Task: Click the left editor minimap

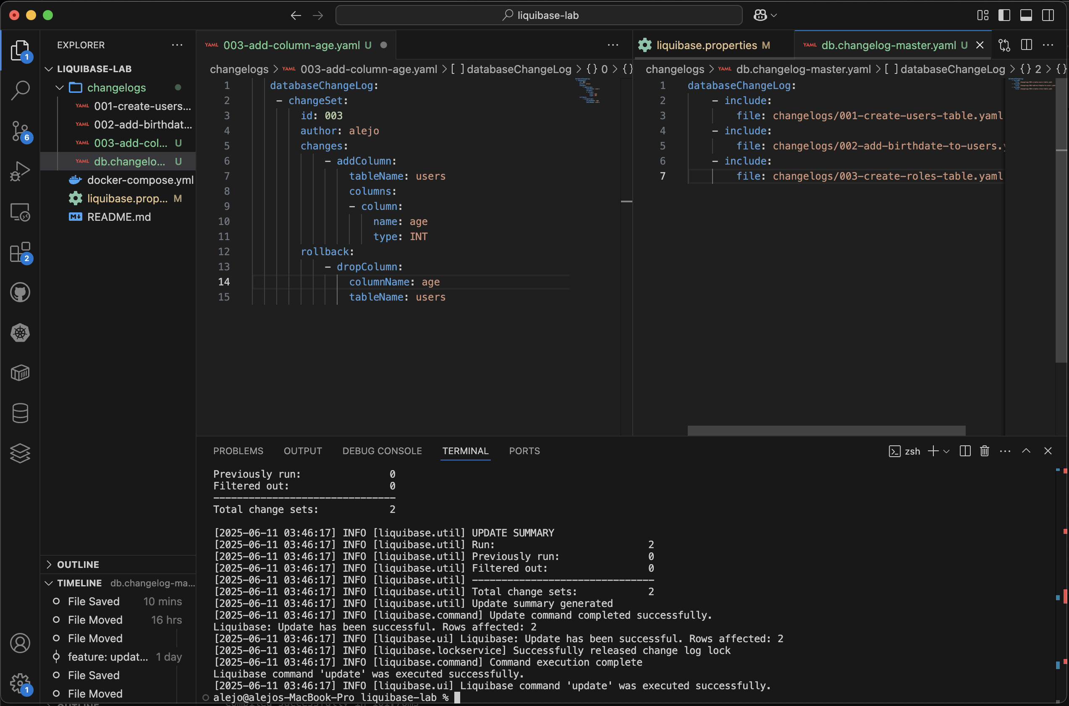Action: [x=595, y=90]
